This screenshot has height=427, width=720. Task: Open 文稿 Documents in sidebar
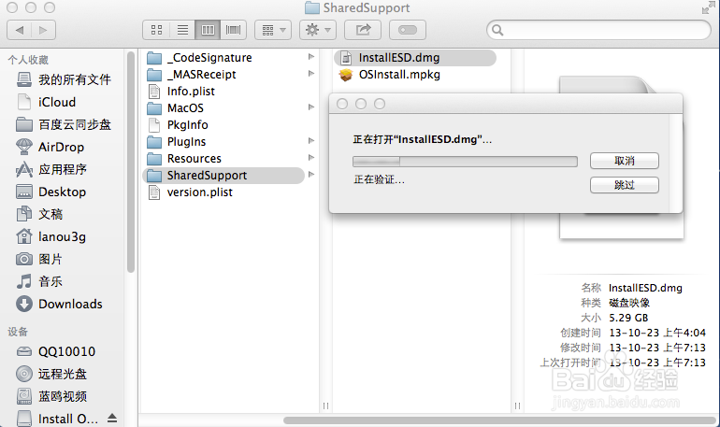click(39, 214)
